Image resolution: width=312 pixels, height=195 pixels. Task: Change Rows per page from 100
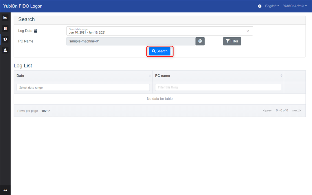point(45,111)
